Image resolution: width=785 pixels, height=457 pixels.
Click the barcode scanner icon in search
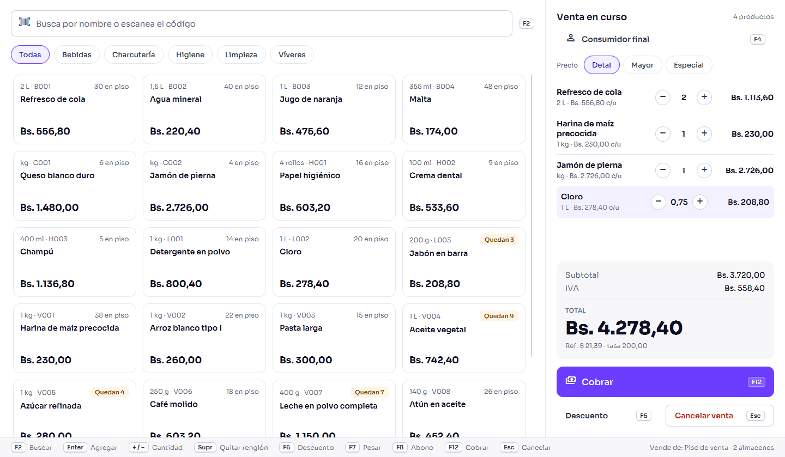[x=25, y=22]
